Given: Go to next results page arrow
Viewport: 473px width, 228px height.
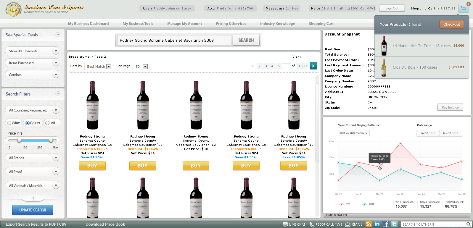Looking at the screenshot, I should tap(313, 66).
